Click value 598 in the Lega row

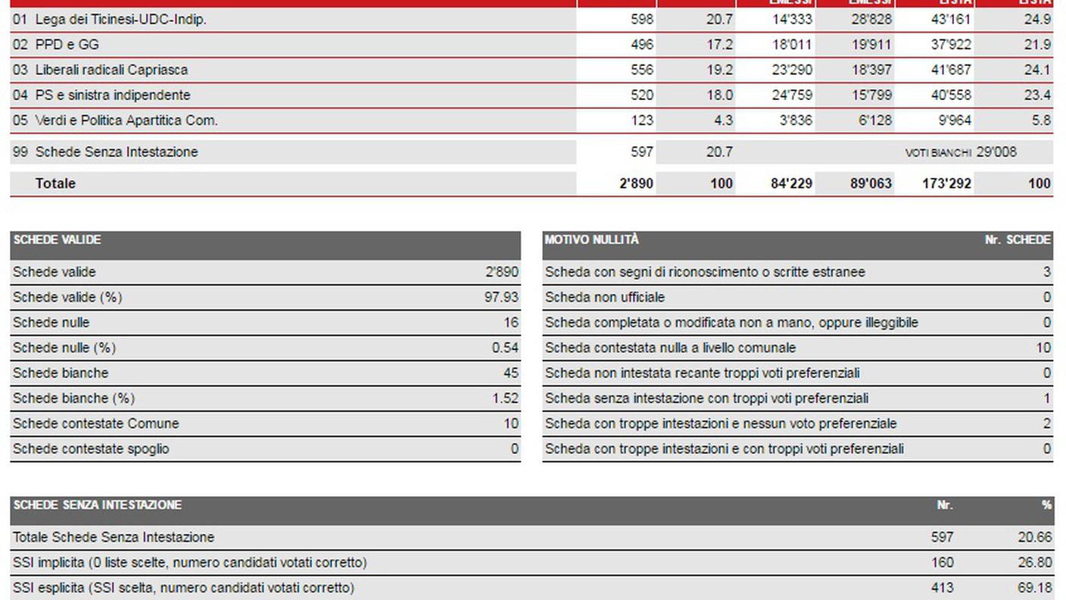[x=641, y=20]
